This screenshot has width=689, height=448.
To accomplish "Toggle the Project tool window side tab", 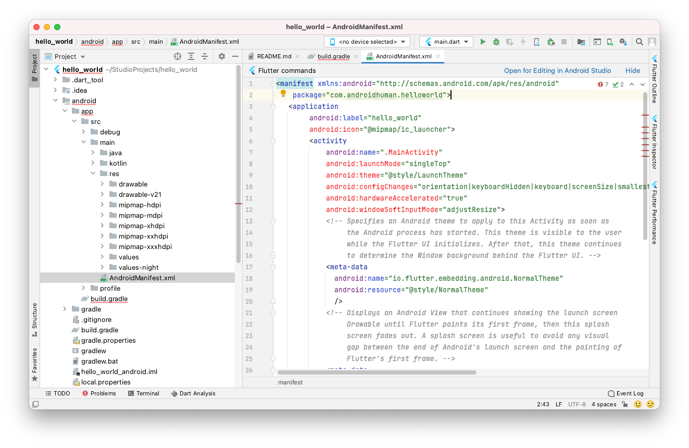I will (x=34, y=68).
